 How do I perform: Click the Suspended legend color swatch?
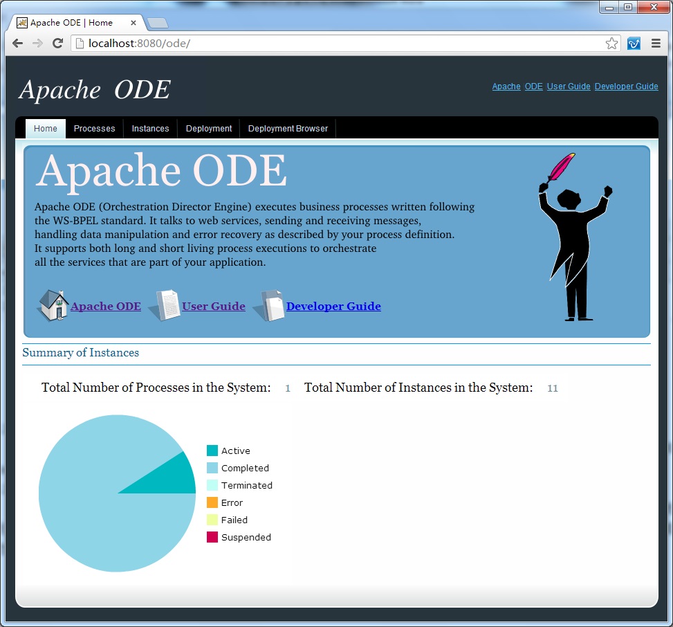click(212, 537)
